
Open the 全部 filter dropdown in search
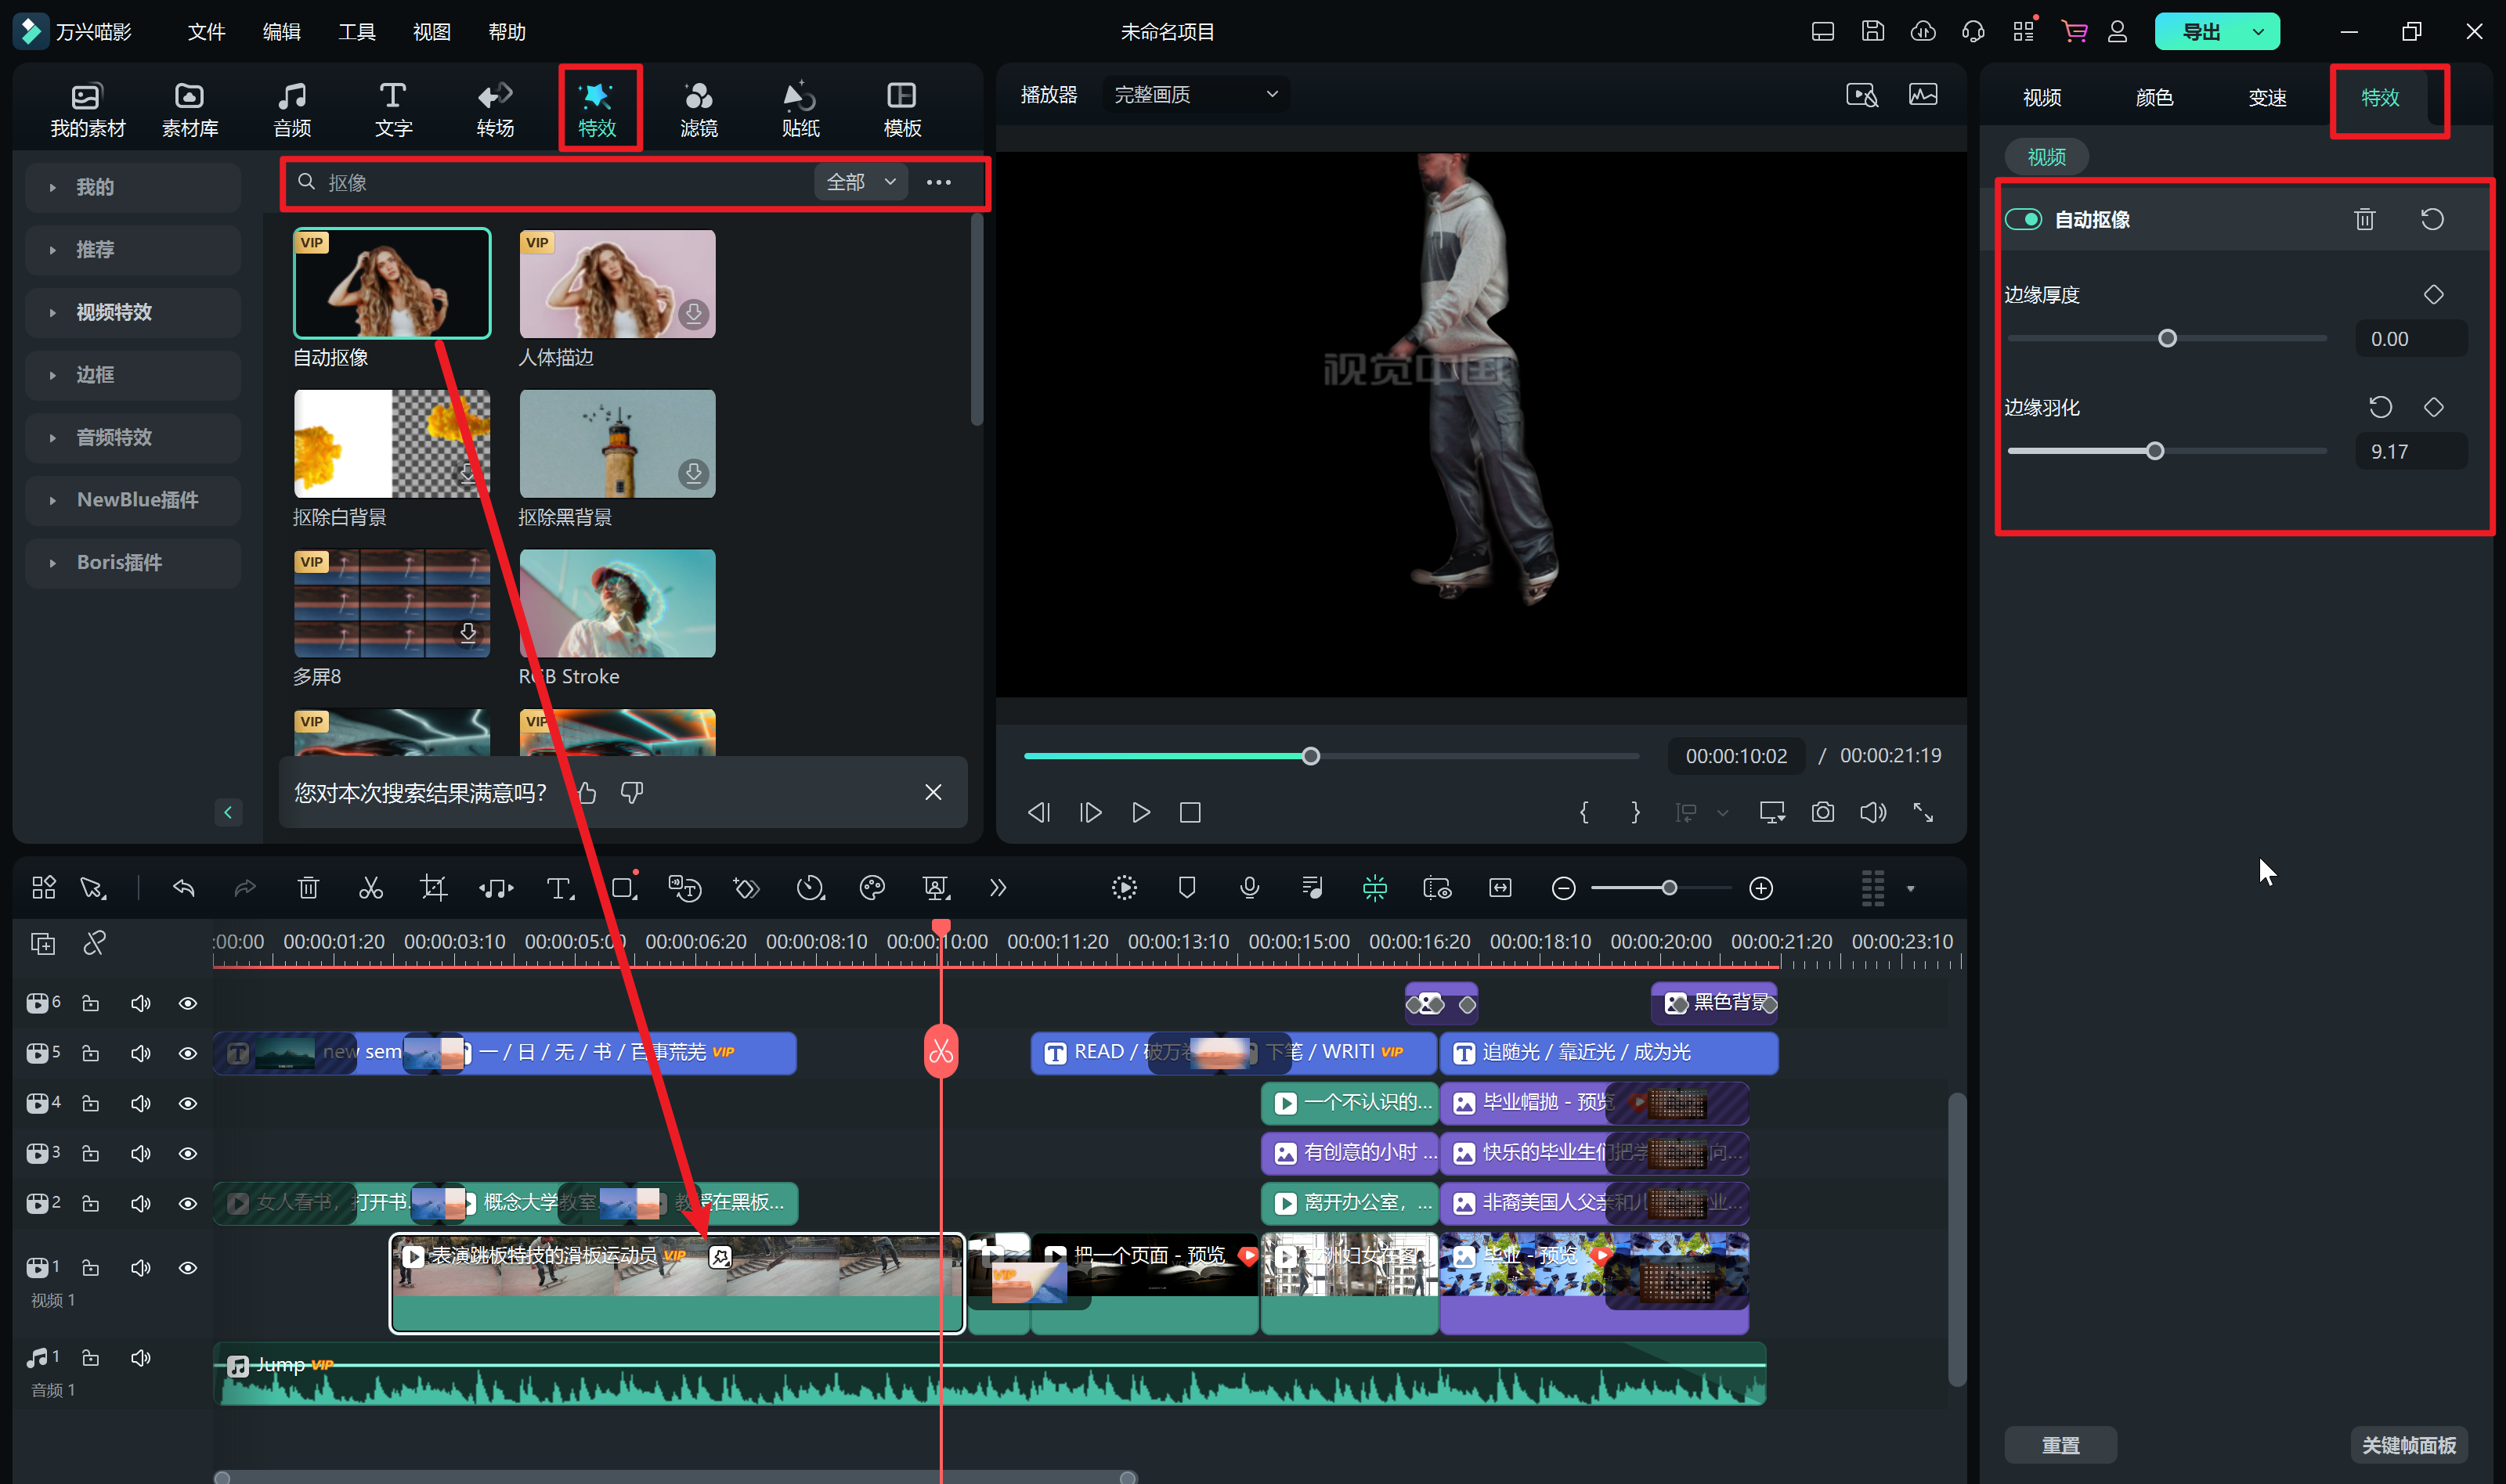click(x=861, y=182)
